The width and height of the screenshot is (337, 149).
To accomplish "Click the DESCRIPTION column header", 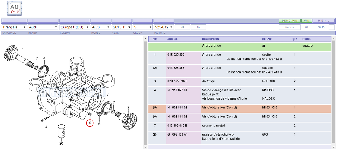I will pyautogui.click(x=210, y=39).
